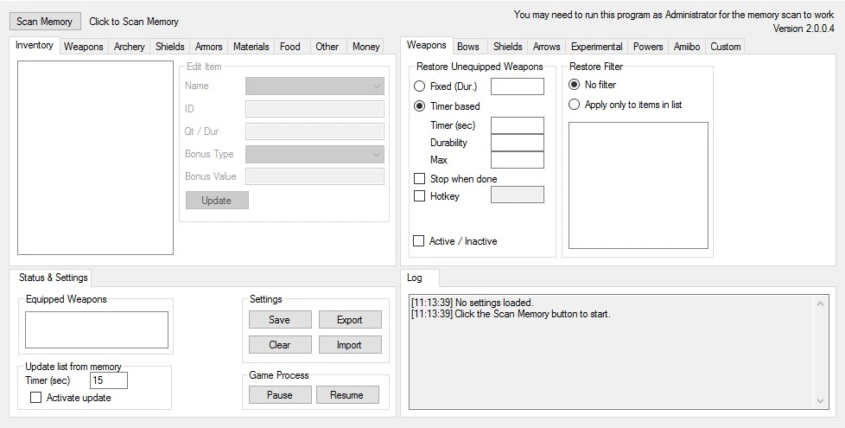Screen dimensions: 845x428
Task: Open the Powers tab
Action: [648, 47]
